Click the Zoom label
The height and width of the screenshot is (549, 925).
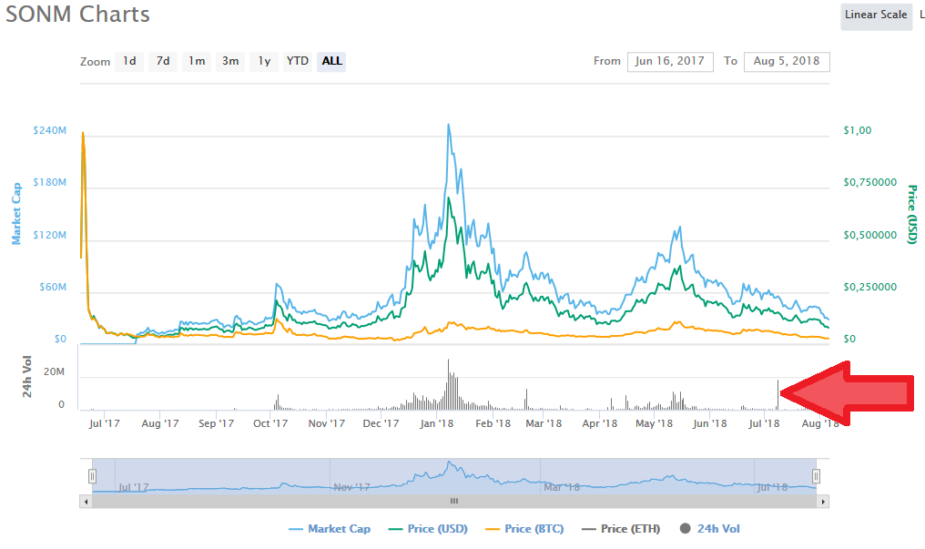click(x=95, y=62)
